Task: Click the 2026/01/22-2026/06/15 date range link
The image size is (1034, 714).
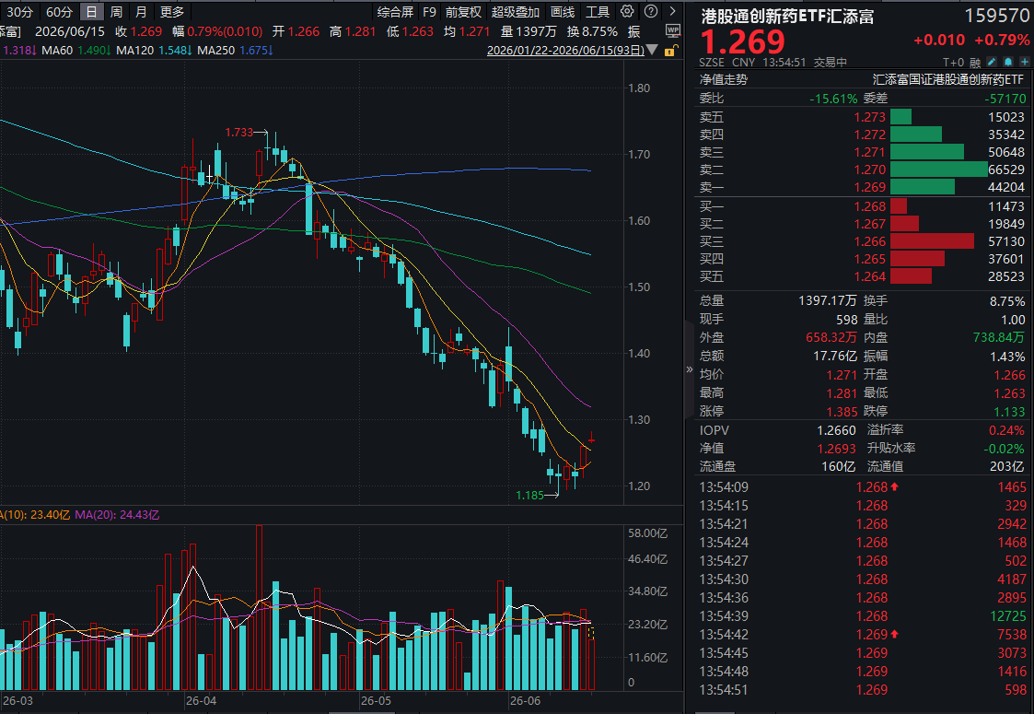Action: (x=565, y=51)
